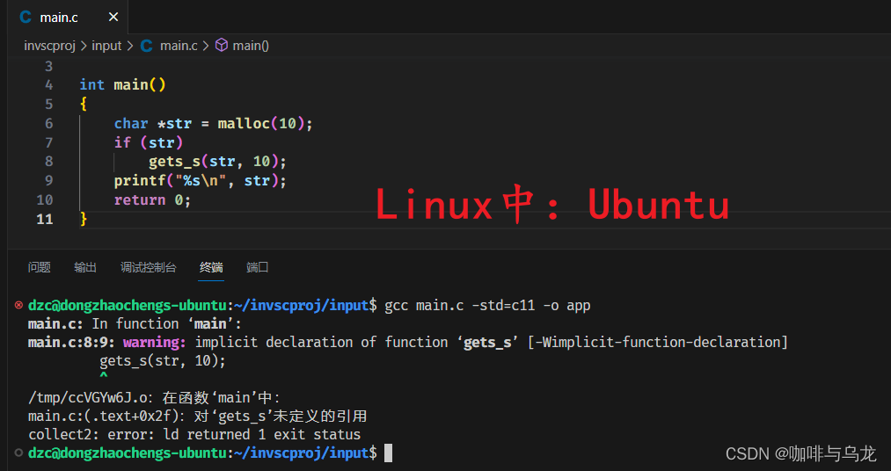The width and height of the screenshot is (891, 471).
Task: Switch to the 端口 panel tab
Action: click(258, 267)
